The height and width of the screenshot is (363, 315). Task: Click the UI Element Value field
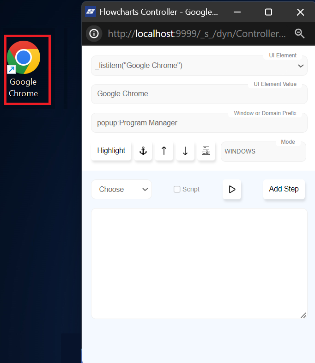point(199,94)
